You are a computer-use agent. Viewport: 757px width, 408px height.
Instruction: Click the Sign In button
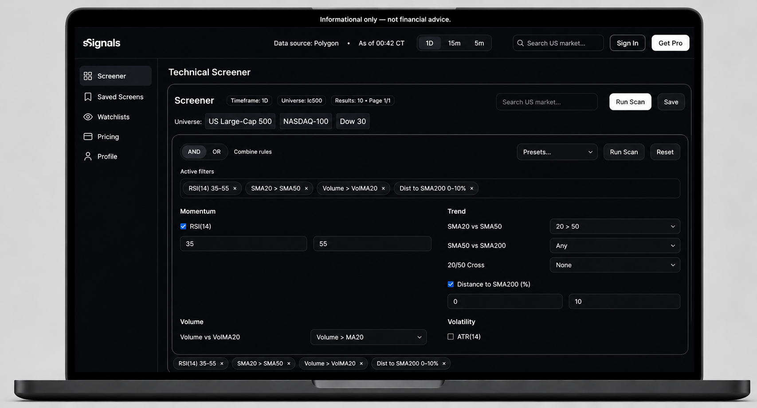pos(627,43)
